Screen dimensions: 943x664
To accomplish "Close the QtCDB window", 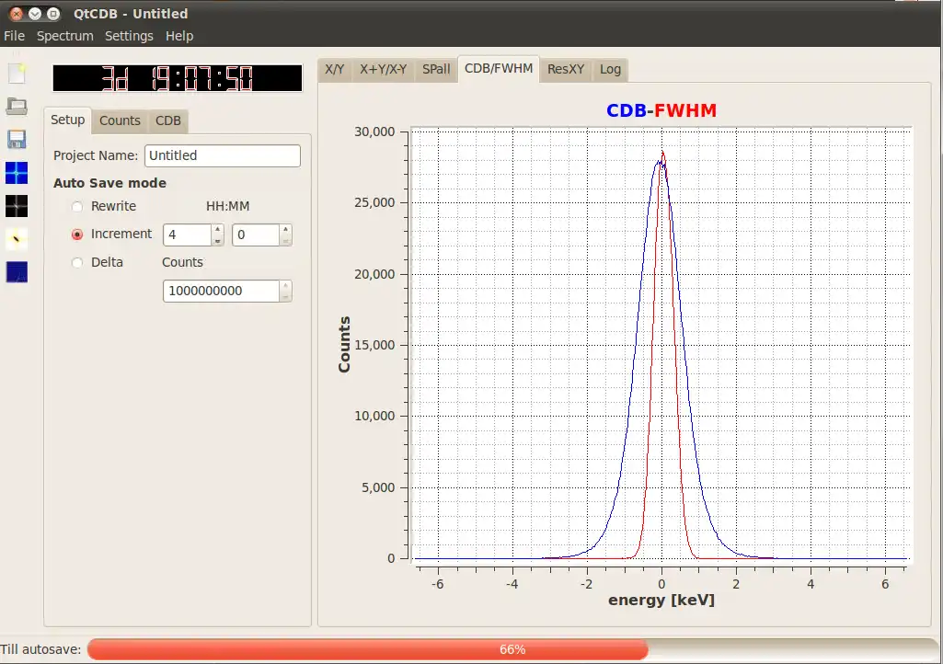I will [x=17, y=14].
